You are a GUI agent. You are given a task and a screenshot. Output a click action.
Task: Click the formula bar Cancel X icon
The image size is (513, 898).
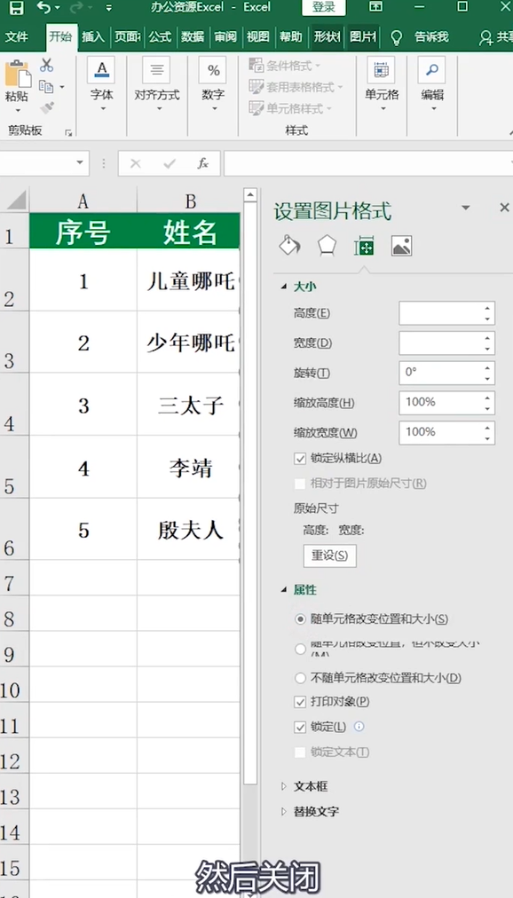click(136, 164)
